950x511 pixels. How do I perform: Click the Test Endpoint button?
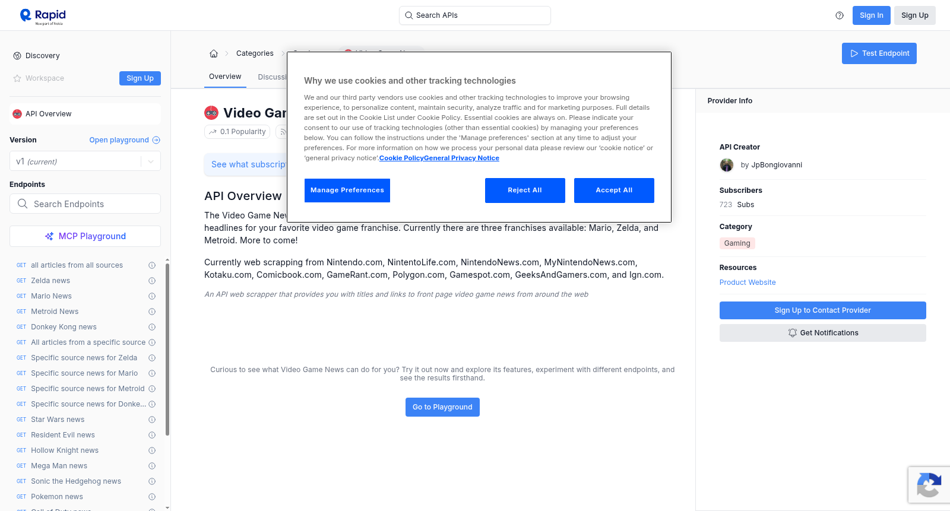coord(879,53)
